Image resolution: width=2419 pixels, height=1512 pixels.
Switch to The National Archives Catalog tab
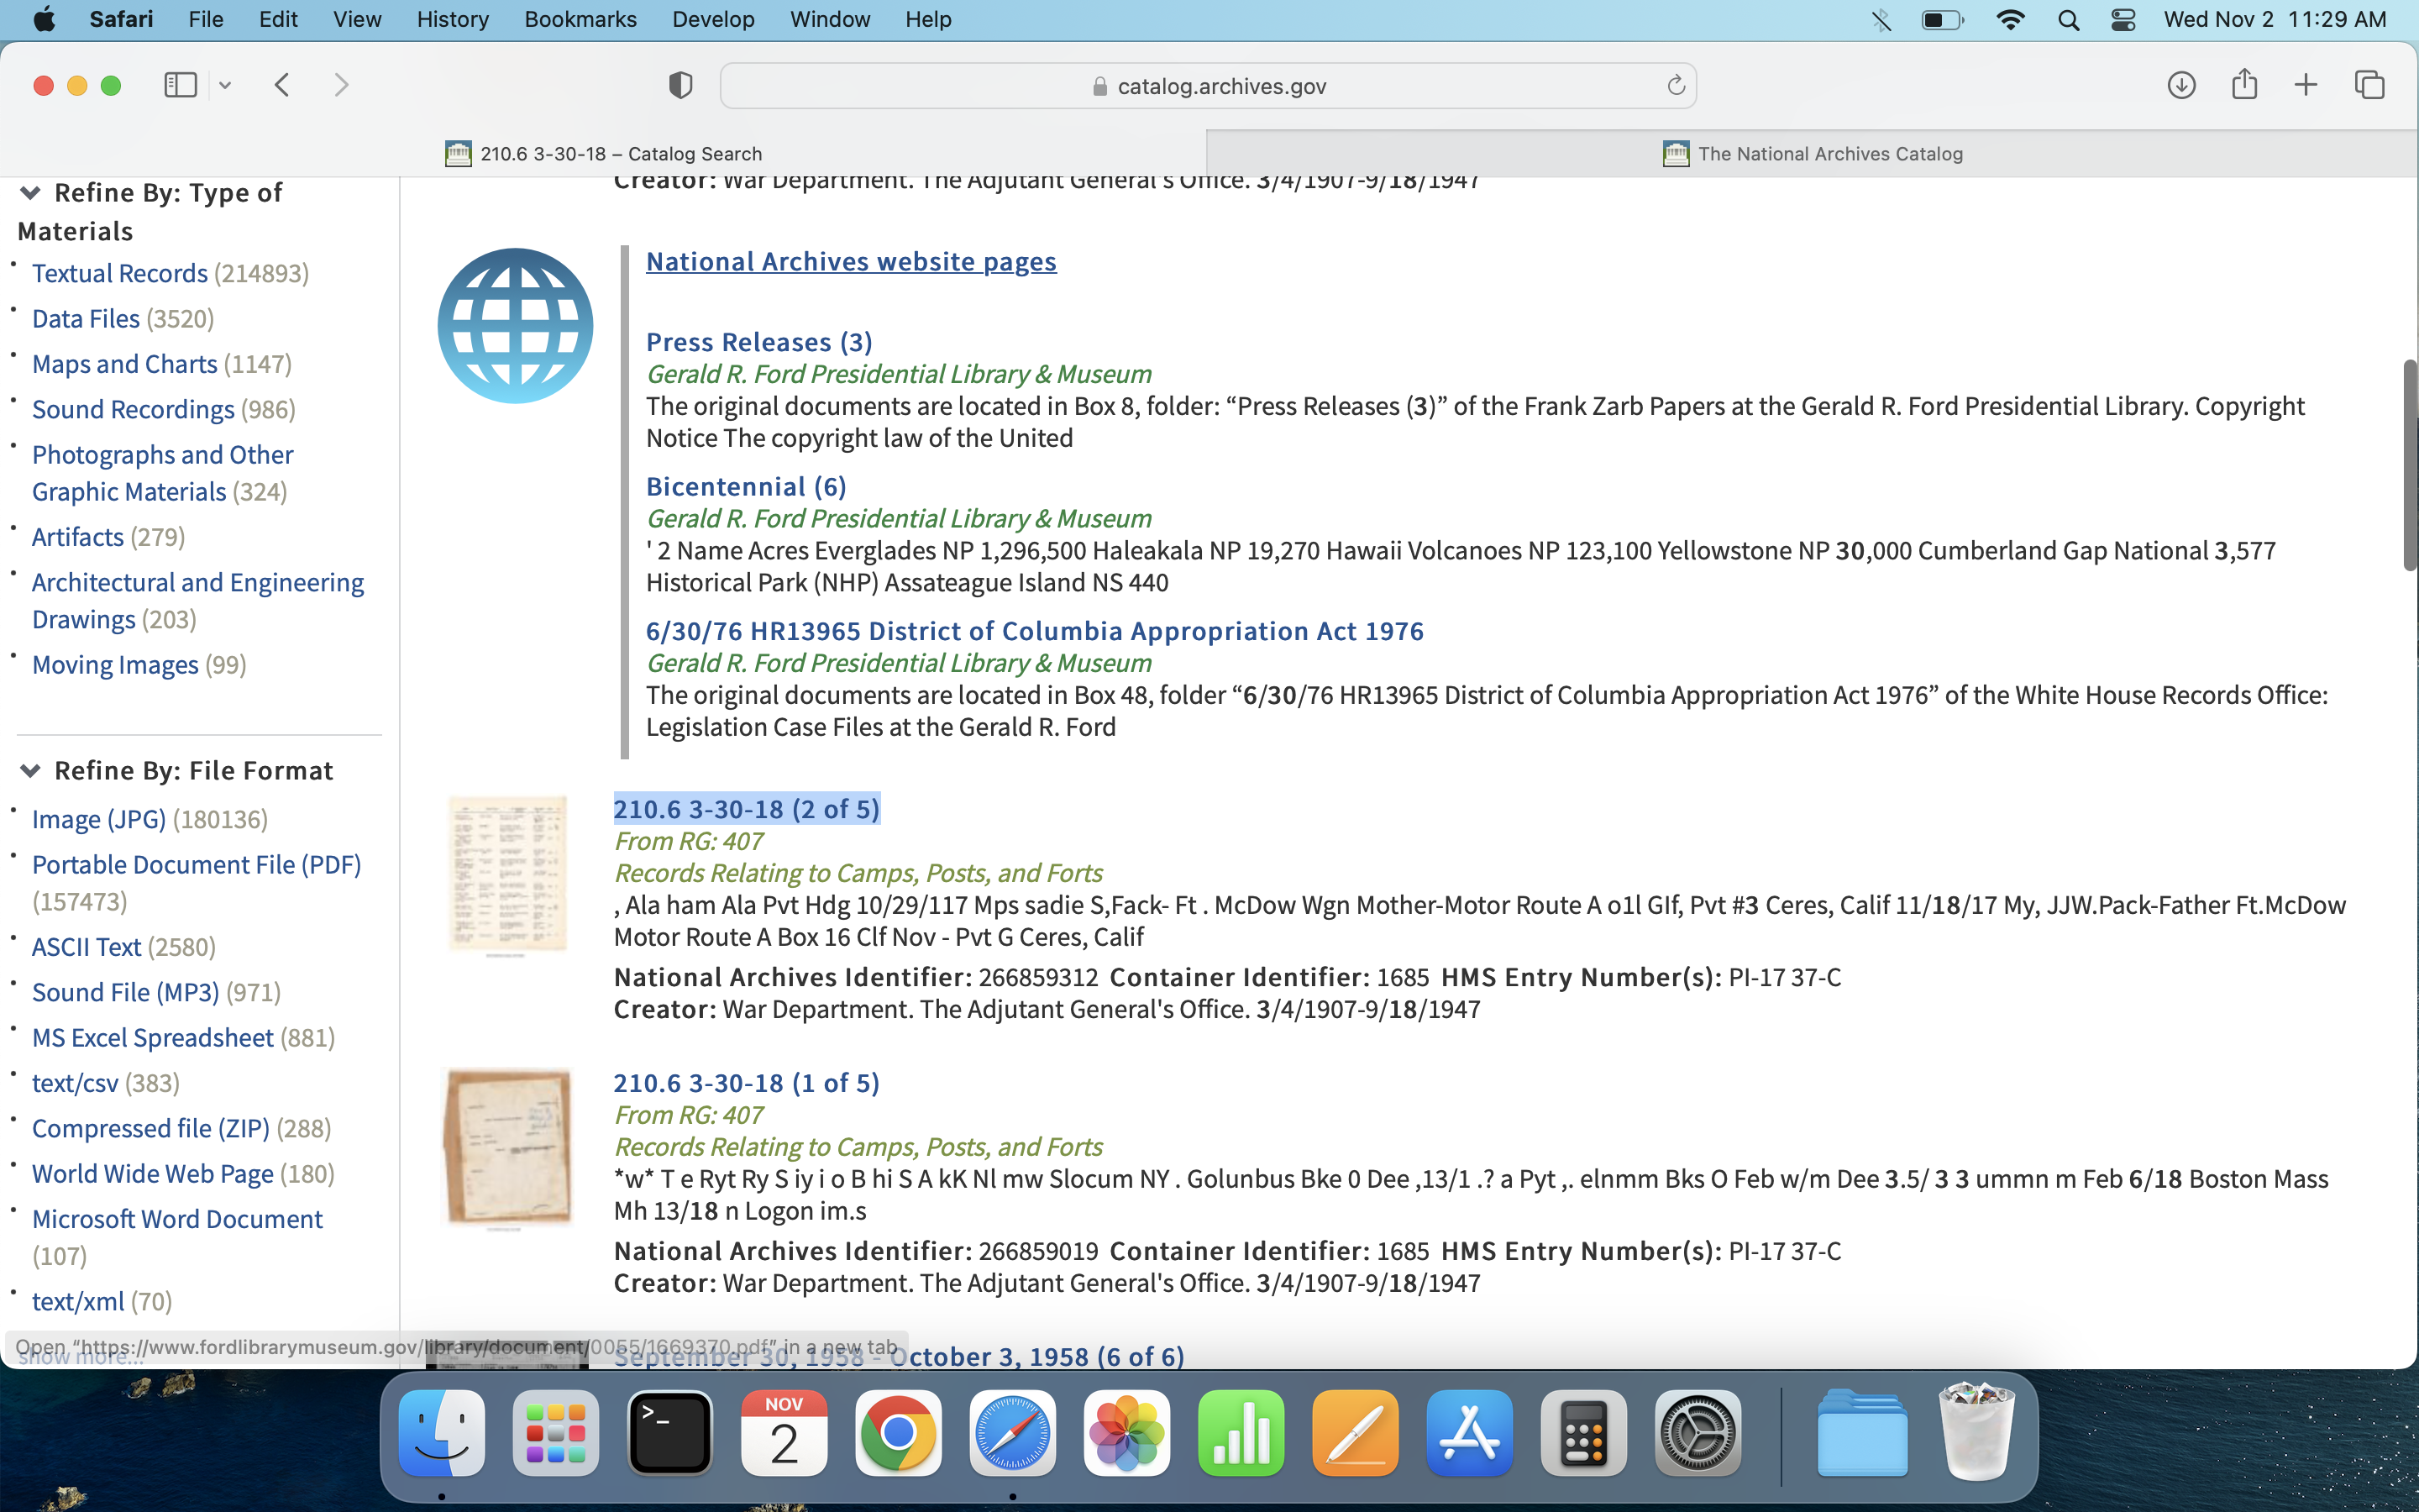[1811, 154]
